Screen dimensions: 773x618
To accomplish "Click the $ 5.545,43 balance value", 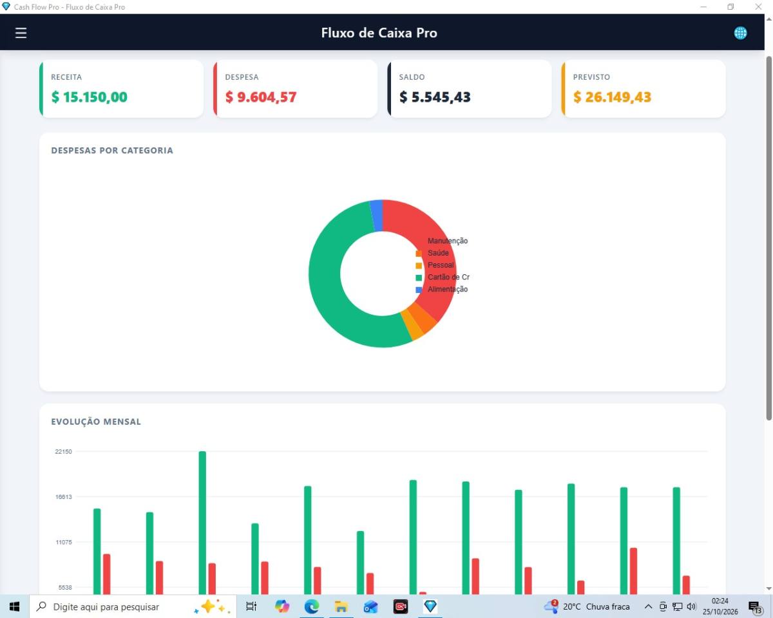I will coord(435,97).
